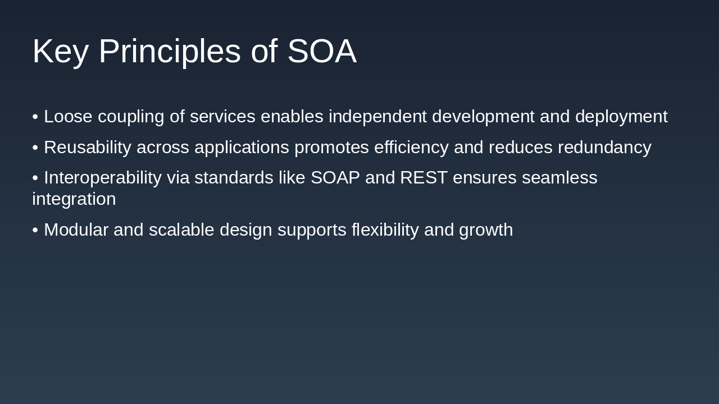Click the word "REST" in the third bullet

click(424, 178)
